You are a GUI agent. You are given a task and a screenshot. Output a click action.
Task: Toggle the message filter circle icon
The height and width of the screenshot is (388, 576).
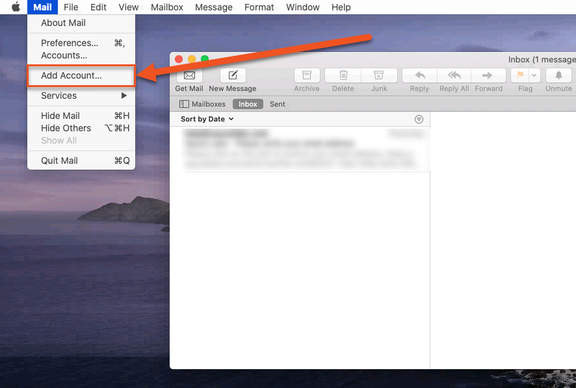click(x=419, y=120)
